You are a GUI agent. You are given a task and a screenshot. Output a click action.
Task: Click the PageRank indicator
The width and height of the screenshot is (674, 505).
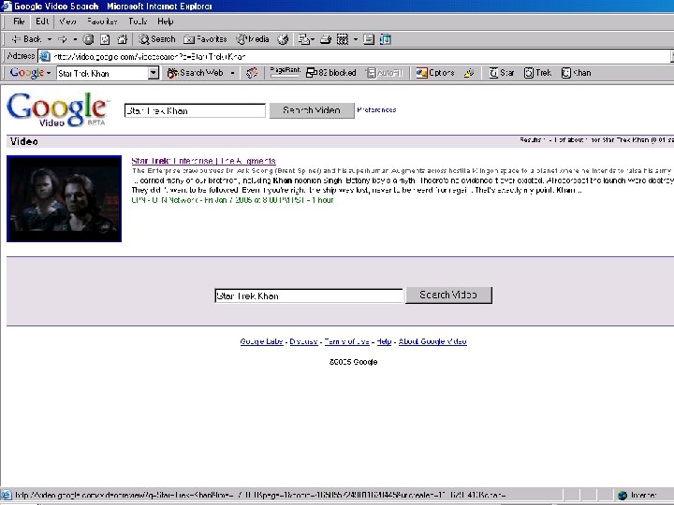tap(285, 72)
